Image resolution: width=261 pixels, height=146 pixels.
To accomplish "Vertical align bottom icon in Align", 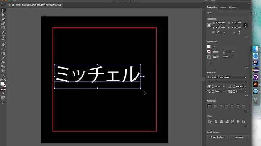I will 243,121.
